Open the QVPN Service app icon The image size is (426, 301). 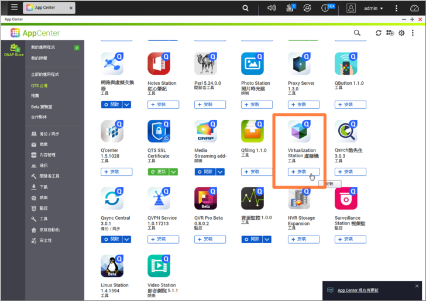coord(159,198)
